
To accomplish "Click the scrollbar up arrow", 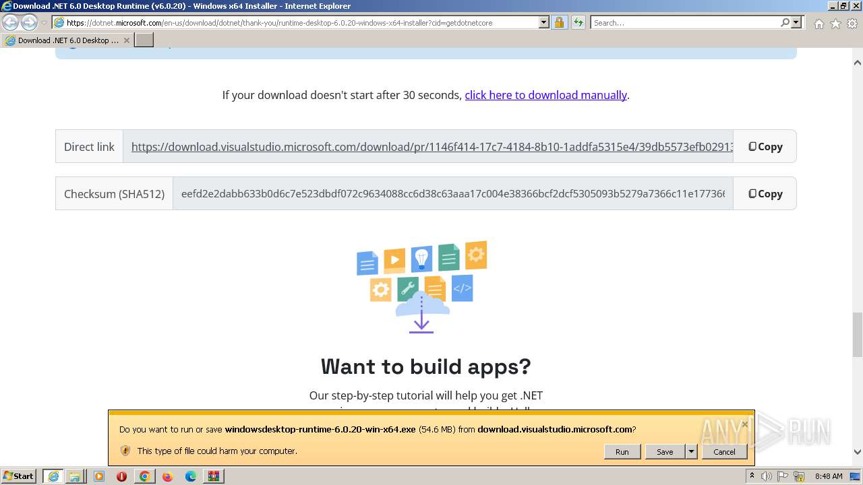I will click(x=857, y=63).
